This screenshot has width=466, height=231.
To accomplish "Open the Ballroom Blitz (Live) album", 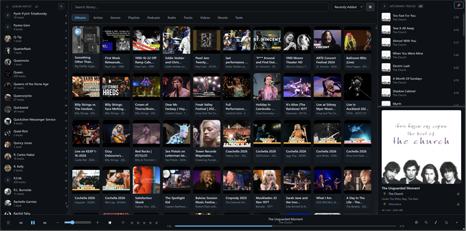I will pyautogui.click(x=357, y=48).
